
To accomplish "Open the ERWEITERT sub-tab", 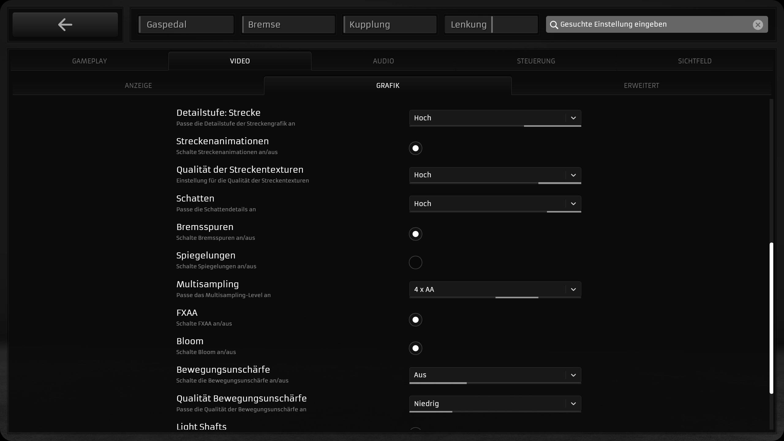I will click(641, 86).
